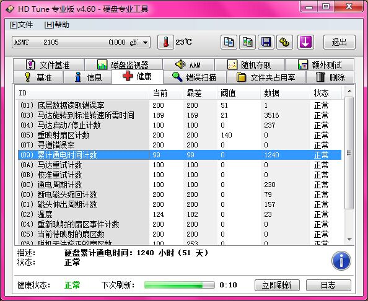Screen dimensions: 368x301
Task: Click the 立即刷新 button
Action: [277, 285]
